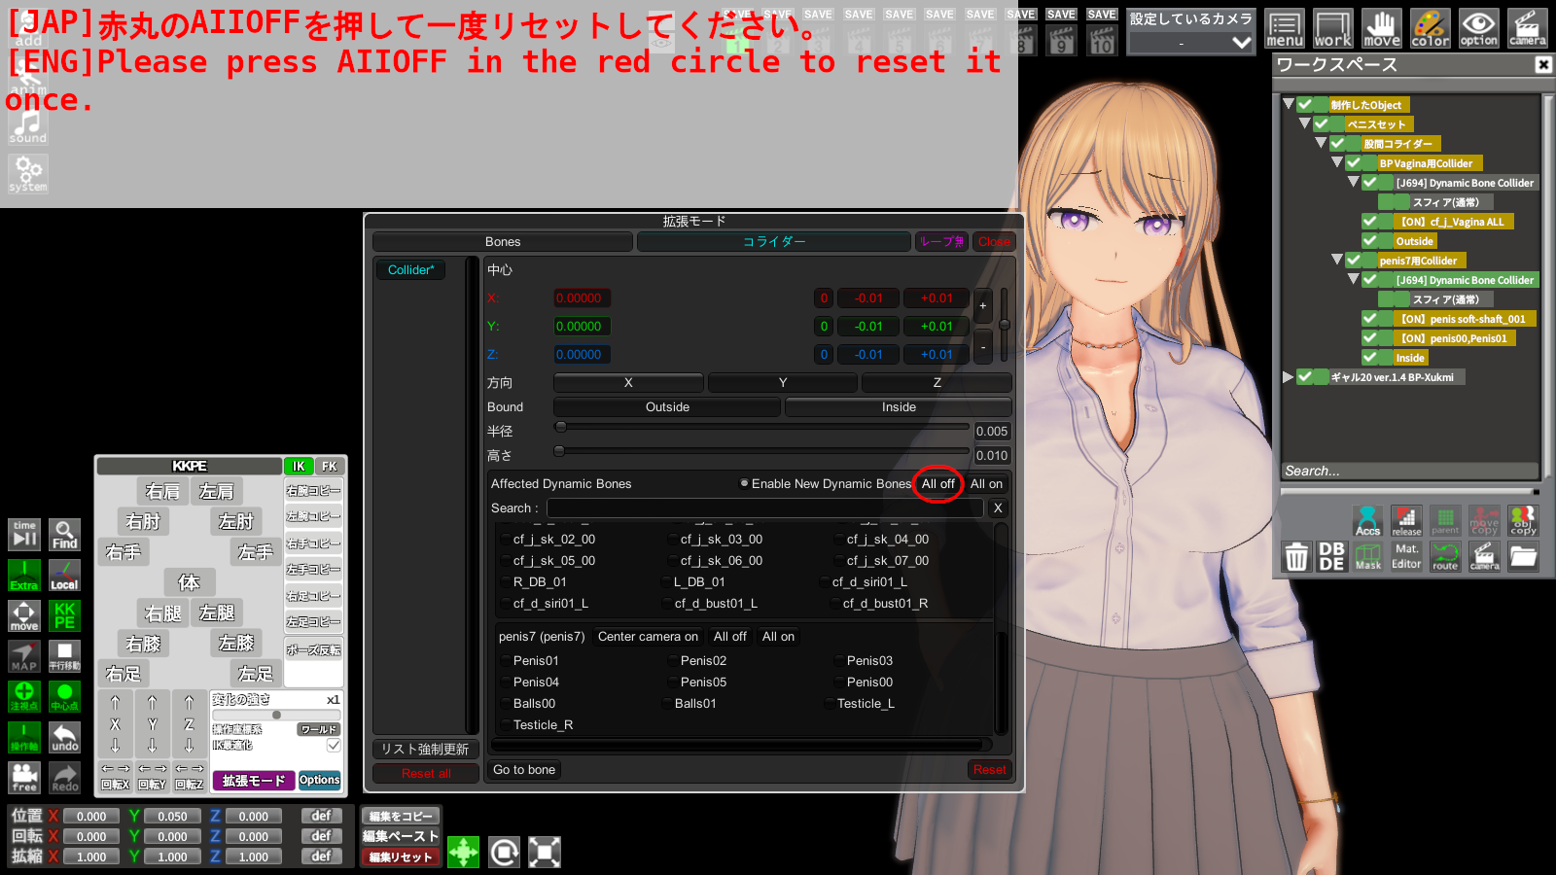This screenshot has width=1556, height=875.
Task: Click the Find magnifier icon
Action: [64, 534]
